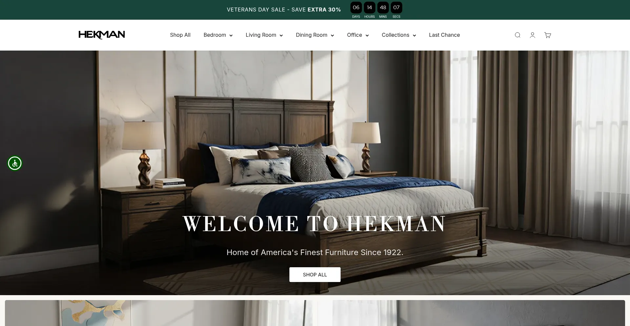Viewport: 630px width, 326px height.
Task: Go home via the Hekman logo
Action: [102, 35]
